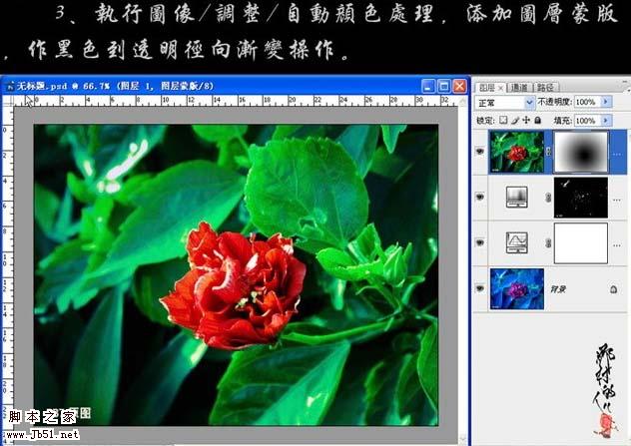
Task: Switch to the 路径 Paths tab
Action: click(546, 87)
